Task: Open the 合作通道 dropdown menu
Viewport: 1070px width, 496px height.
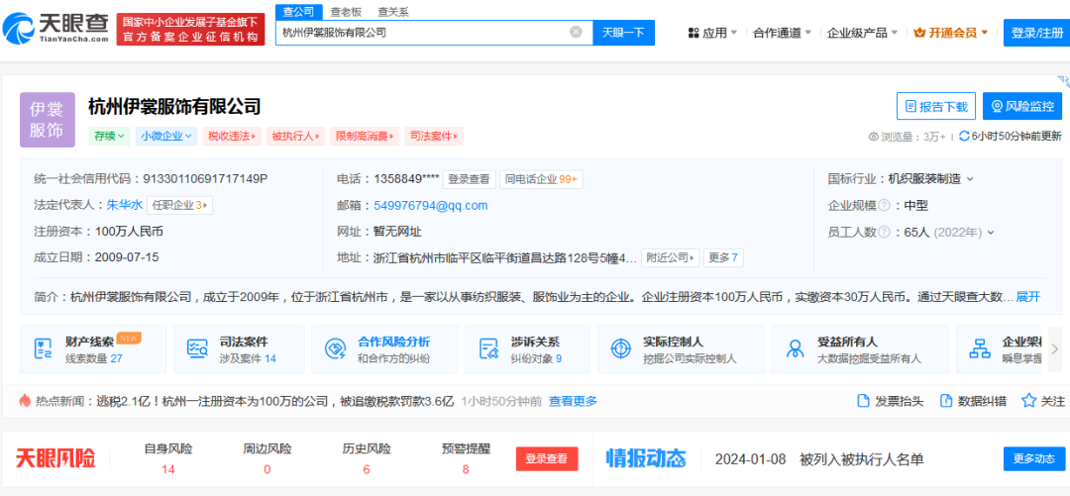Action: click(x=782, y=33)
